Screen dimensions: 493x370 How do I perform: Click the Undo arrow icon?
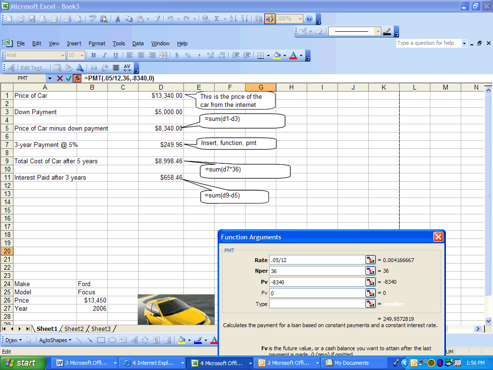coord(170,19)
